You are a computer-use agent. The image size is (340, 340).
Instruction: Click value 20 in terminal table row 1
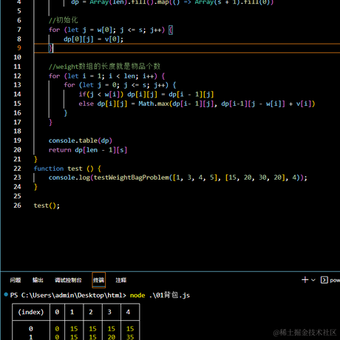tap(112, 337)
